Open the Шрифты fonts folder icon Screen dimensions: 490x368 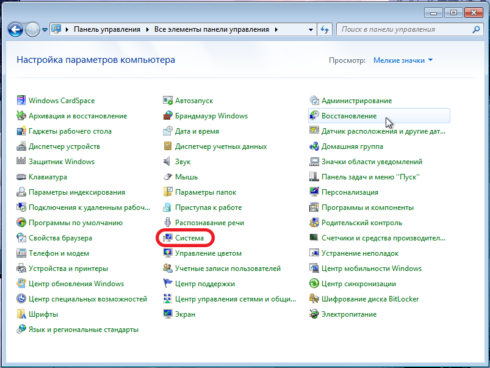pyautogui.click(x=21, y=314)
